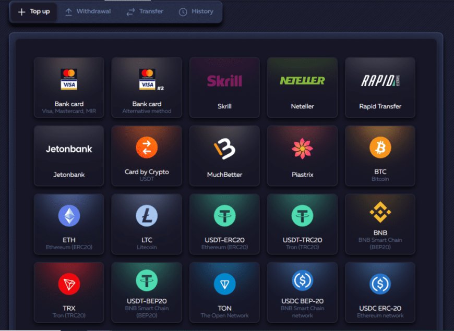Viewport: 454px width, 331px height.
Task: Choose Skrill as payment method
Action: [x=224, y=88]
